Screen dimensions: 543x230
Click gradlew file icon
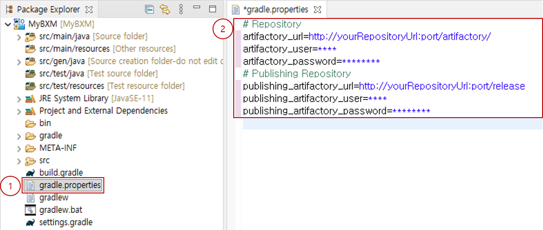tap(30, 197)
